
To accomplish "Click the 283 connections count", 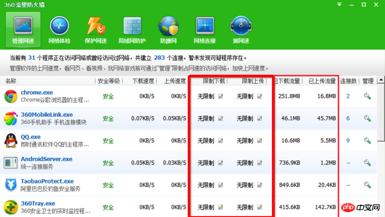I will click(159, 58).
